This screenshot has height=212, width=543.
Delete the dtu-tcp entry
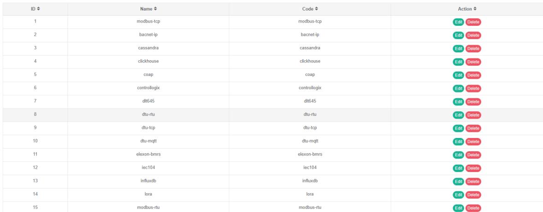click(x=473, y=128)
